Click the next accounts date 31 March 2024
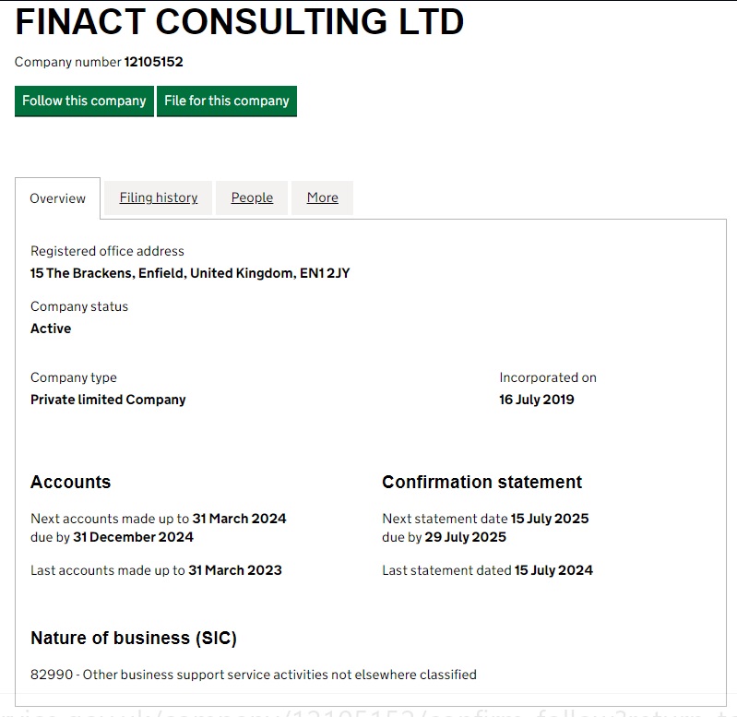The height and width of the screenshot is (717, 737). click(x=239, y=519)
